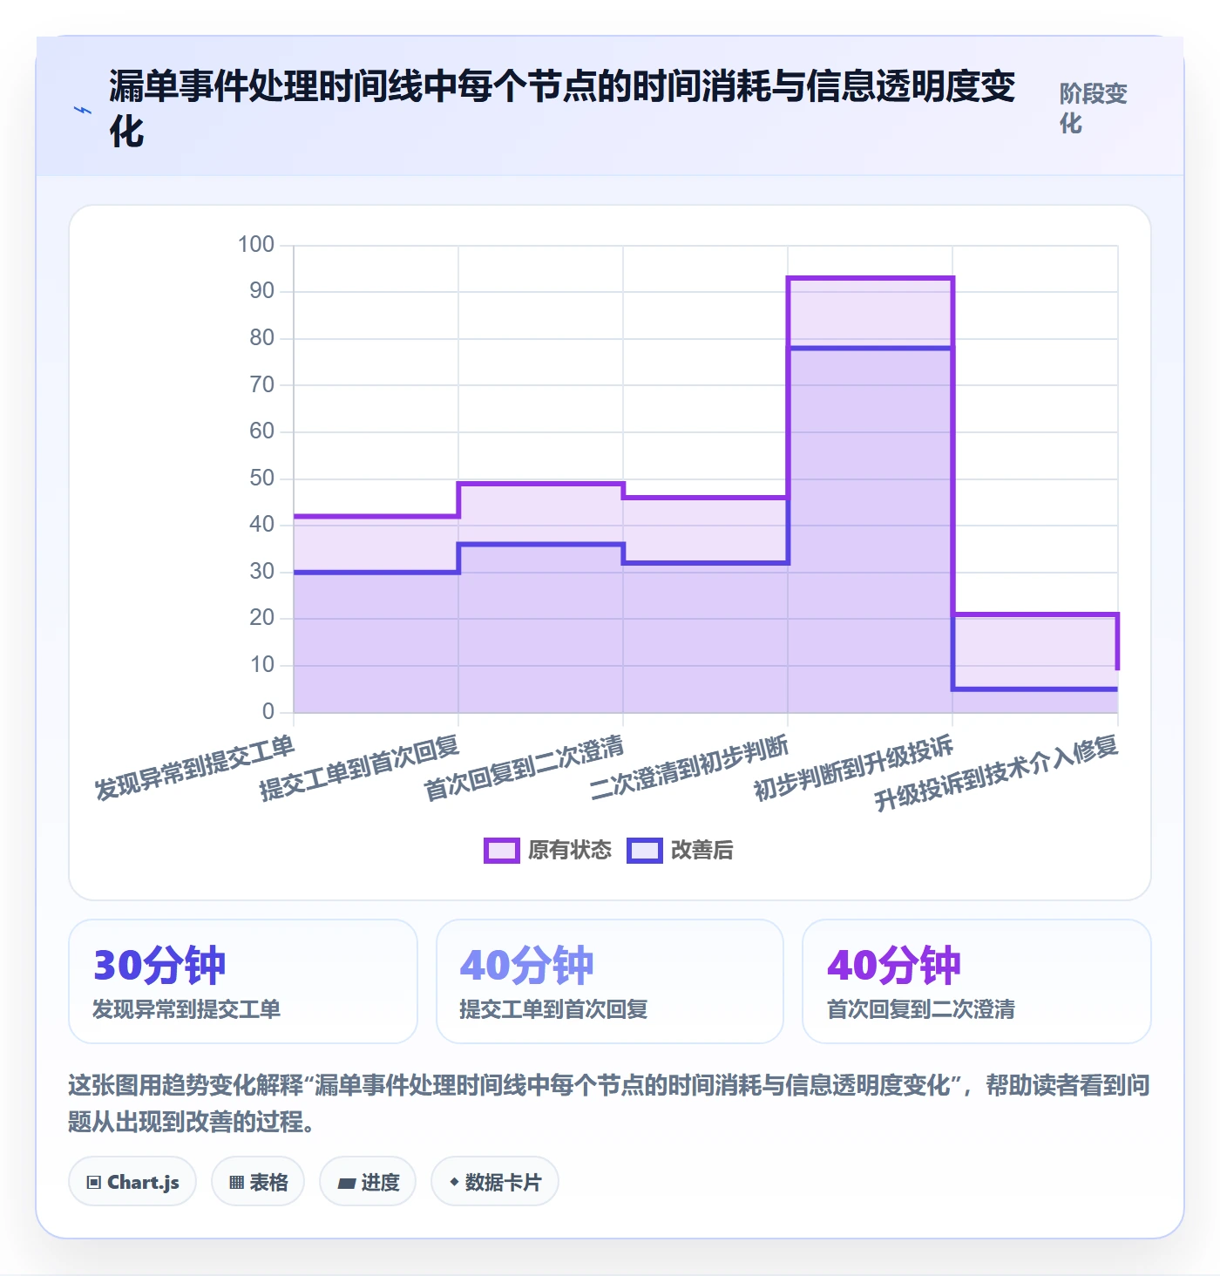Select the Chart.js tag chip
Image resolution: width=1220 pixels, height=1276 pixels.
click(x=132, y=1182)
